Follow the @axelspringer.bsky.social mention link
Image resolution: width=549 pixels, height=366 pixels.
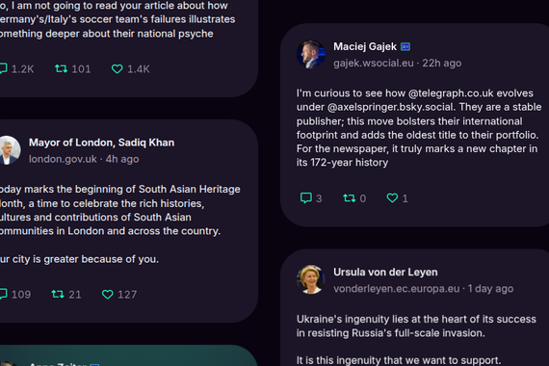(x=390, y=107)
